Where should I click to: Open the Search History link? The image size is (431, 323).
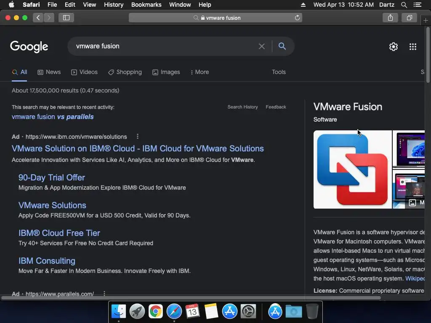(242, 107)
